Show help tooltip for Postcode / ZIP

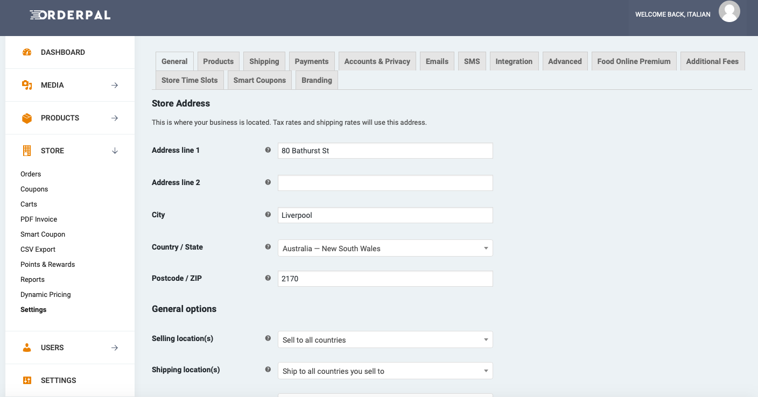[x=268, y=278]
